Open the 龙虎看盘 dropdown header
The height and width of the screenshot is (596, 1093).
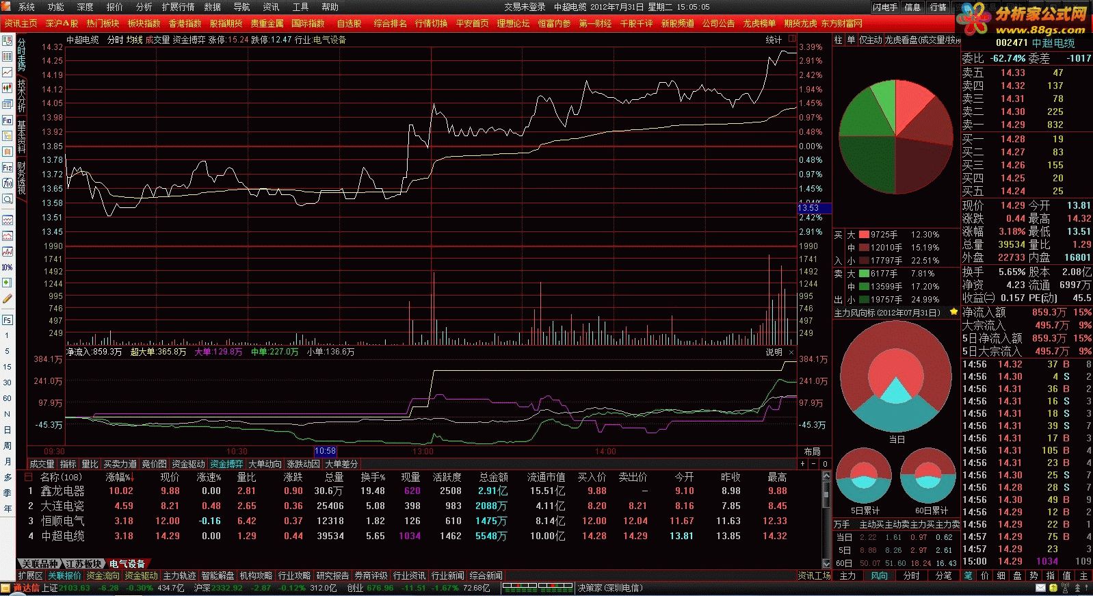pyautogui.click(x=922, y=40)
